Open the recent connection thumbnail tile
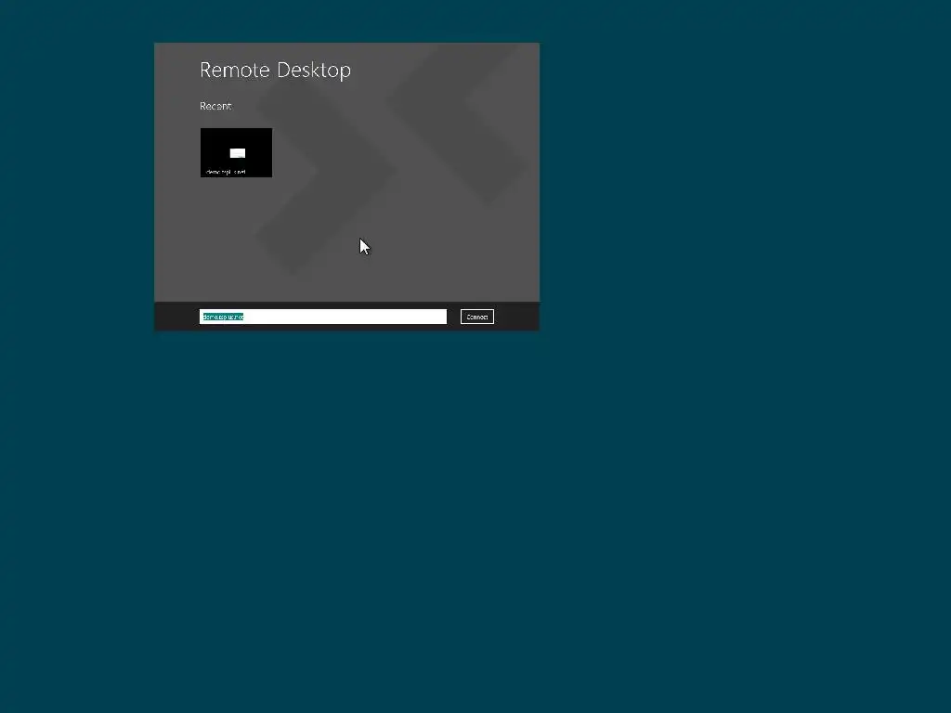This screenshot has height=713, width=951. click(236, 152)
